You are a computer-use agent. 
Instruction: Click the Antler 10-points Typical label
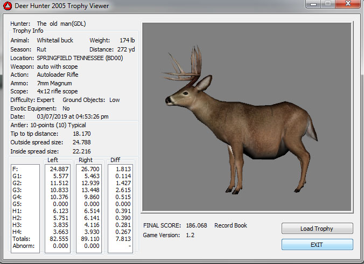click(x=48, y=125)
